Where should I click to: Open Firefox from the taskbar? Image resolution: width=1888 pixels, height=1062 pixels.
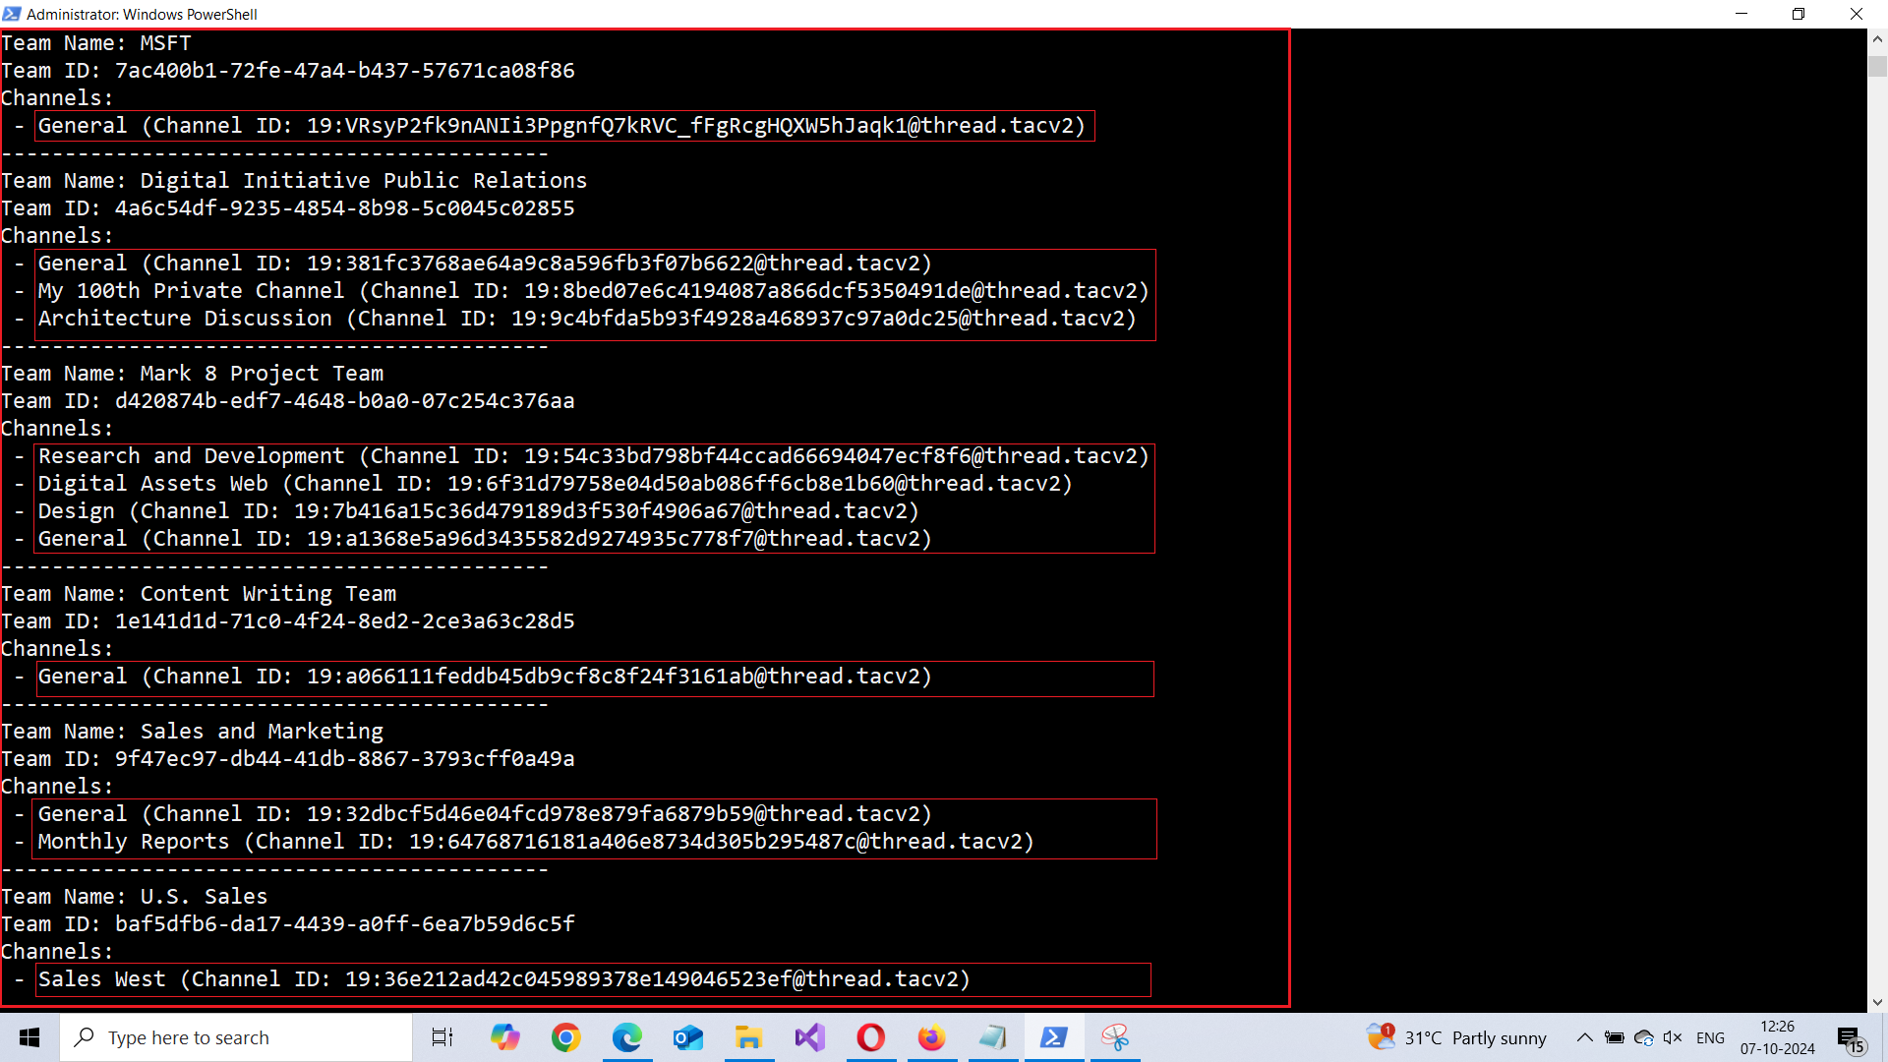[931, 1037]
